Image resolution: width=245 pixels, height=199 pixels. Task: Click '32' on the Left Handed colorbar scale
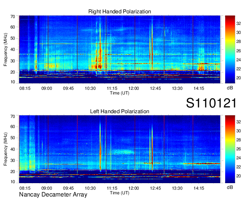click(239, 122)
